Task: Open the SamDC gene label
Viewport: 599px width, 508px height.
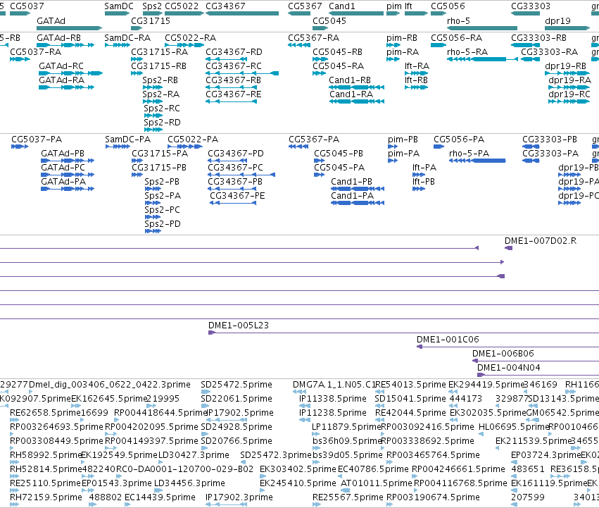Action: click(119, 6)
